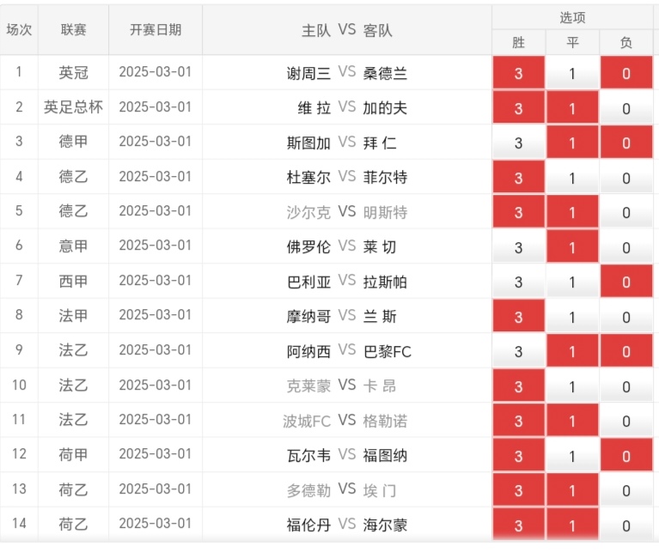
Task: Open match 福伦丹 VS 海尔蒙
Action: coord(347,525)
